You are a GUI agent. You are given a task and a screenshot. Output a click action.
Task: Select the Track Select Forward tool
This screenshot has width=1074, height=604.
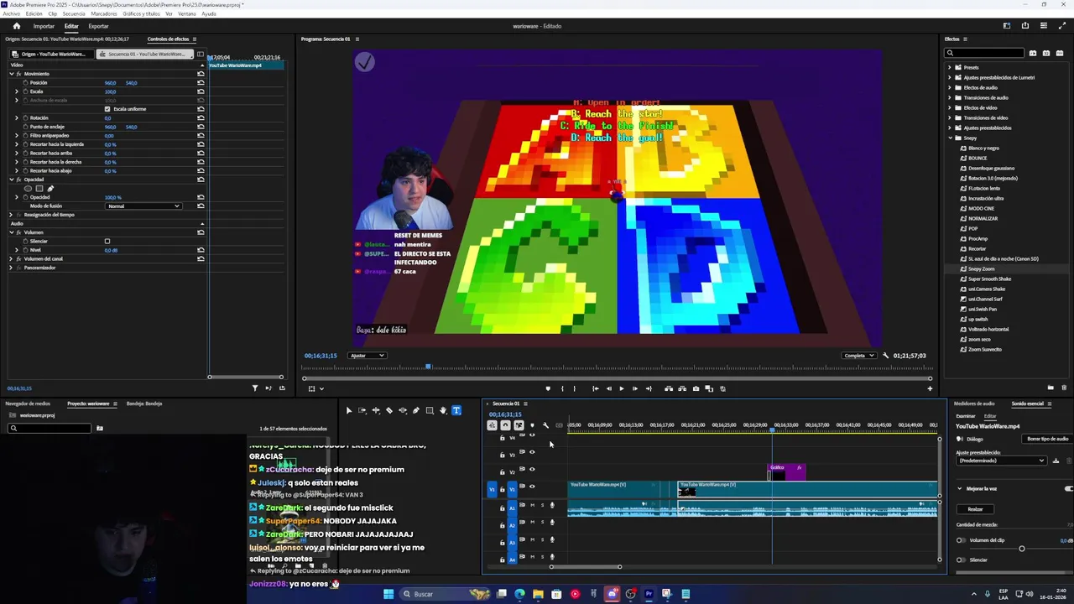click(362, 410)
